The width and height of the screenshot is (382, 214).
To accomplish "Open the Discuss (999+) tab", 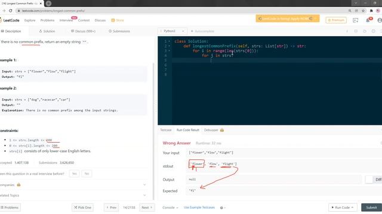I will pyautogui.click(x=83, y=32).
